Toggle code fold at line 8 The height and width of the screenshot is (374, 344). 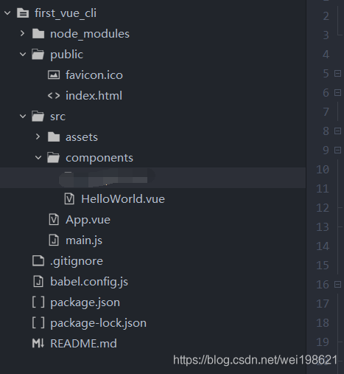click(338, 131)
